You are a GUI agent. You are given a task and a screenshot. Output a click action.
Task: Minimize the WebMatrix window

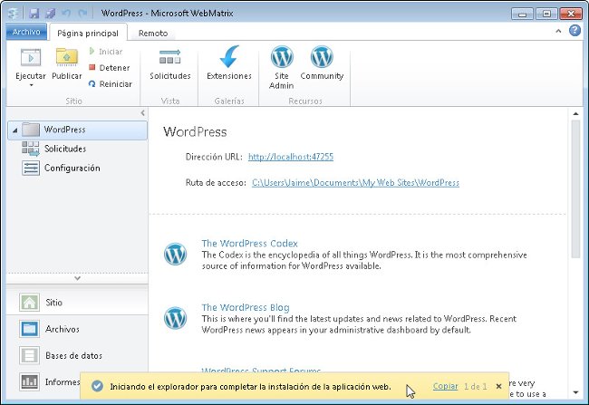523,14
